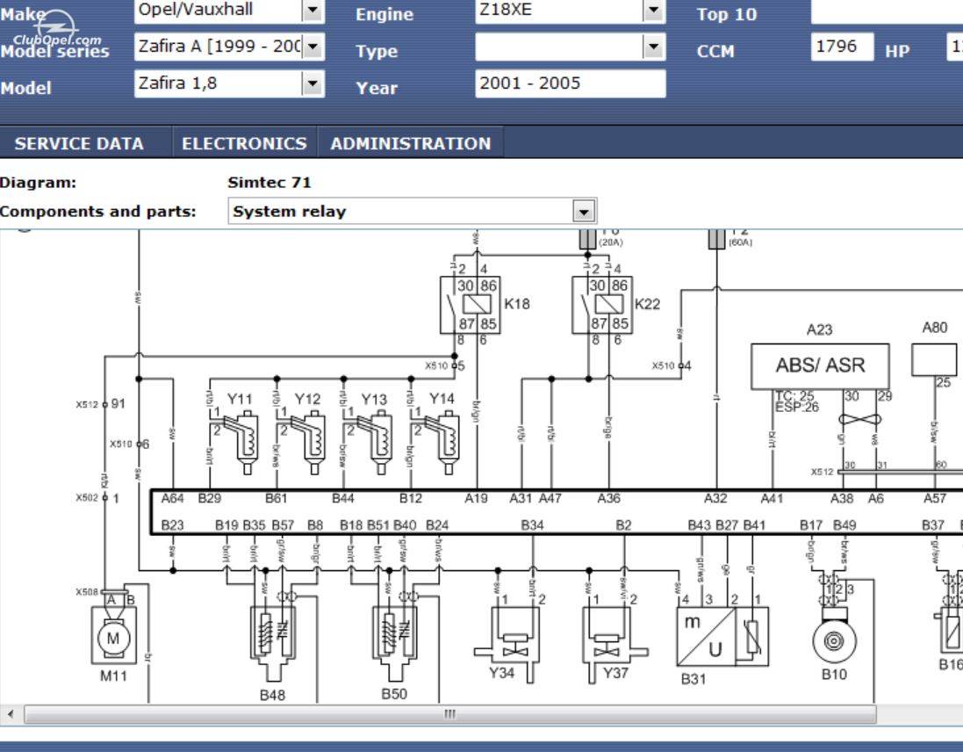Select the K18 relay symbol
Viewport: 963px width, 752px height.
[x=471, y=305]
